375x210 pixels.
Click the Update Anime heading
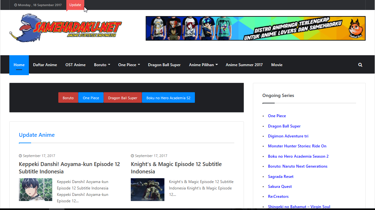pyautogui.click(x=37, y=135)
